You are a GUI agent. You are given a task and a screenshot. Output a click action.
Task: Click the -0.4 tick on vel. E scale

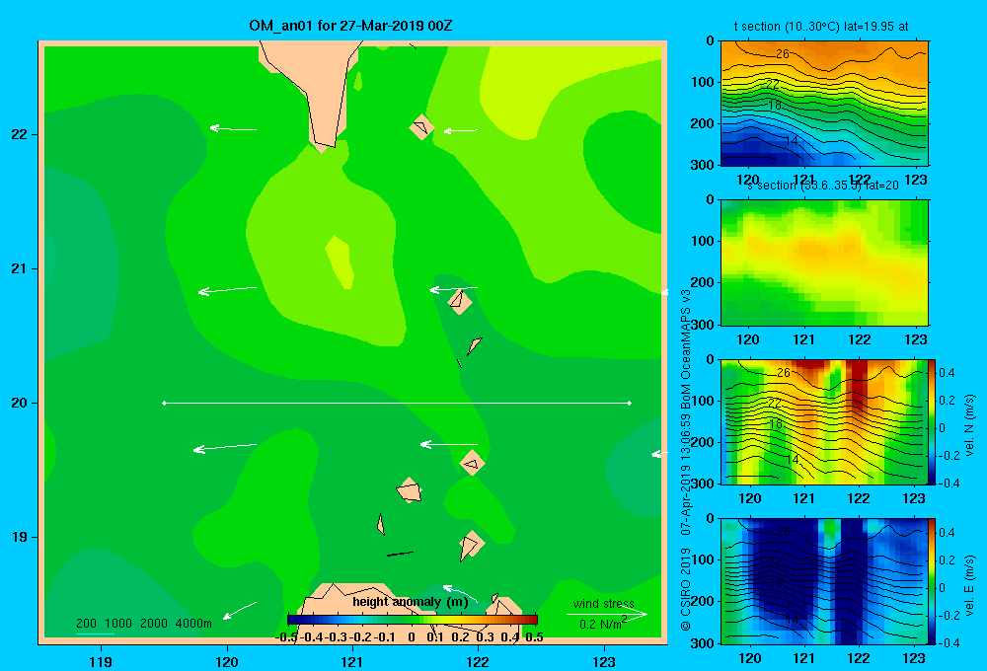click(x=949, y=642)
